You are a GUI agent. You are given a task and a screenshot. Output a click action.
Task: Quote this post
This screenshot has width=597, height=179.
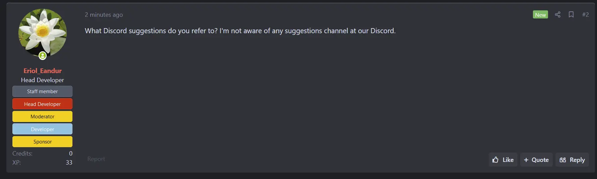536,160
